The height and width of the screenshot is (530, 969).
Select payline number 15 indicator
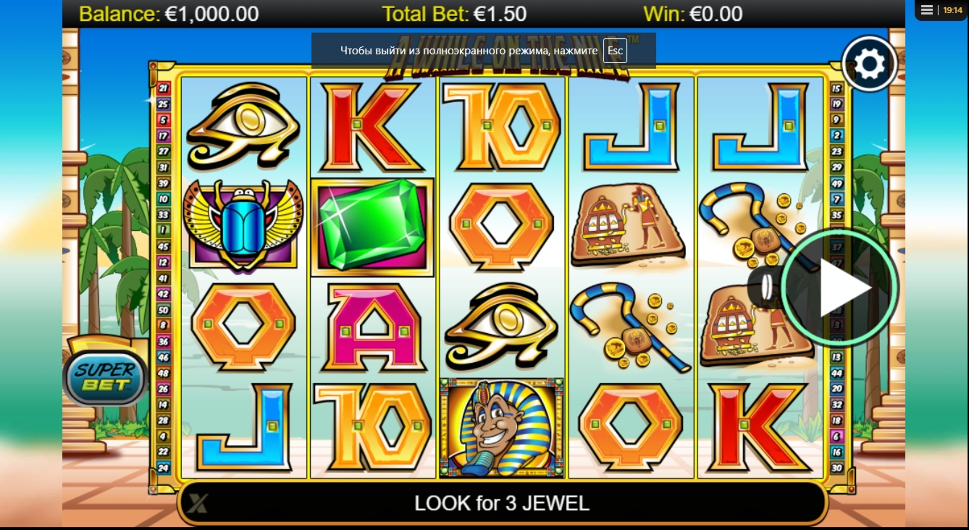click(x=836, y=88)
